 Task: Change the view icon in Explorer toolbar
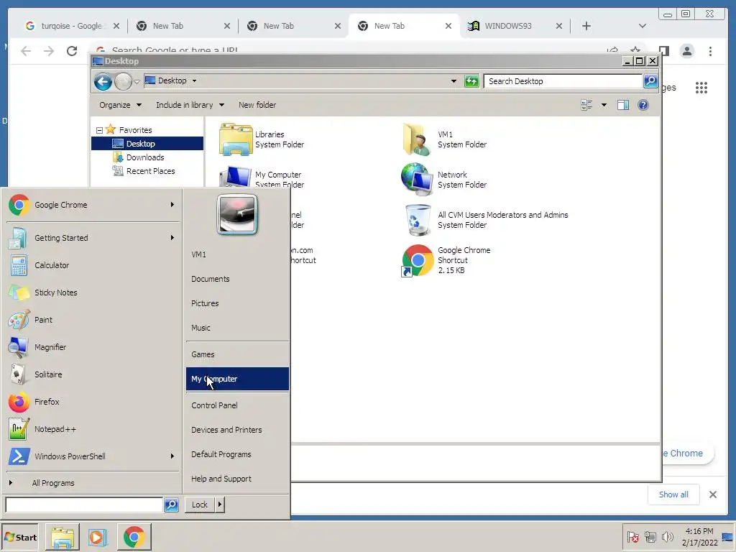(586, 105)
